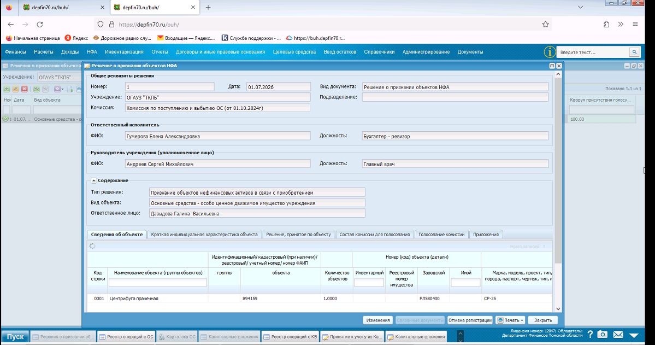Open help question mark icon
655x345 pixels.
pyautogui.click(x=590, y=335)
